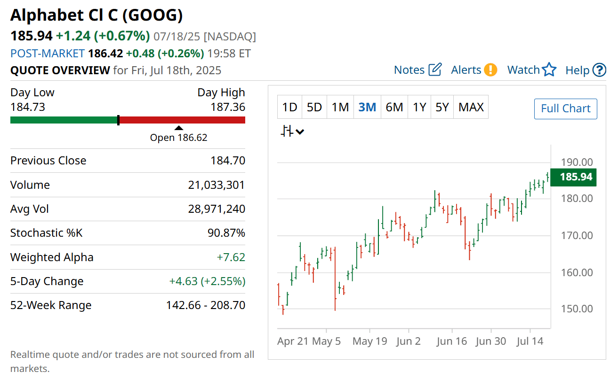The height and width of the screenshot is (379, 610).
Task: Click the Alerts exclamation icon
Action: pos(491,70)
